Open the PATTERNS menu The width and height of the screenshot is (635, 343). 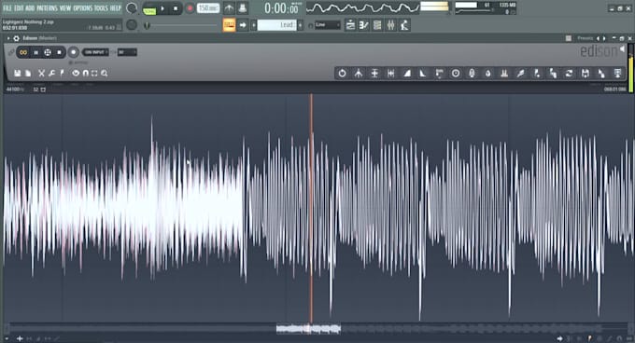(48, 8)
